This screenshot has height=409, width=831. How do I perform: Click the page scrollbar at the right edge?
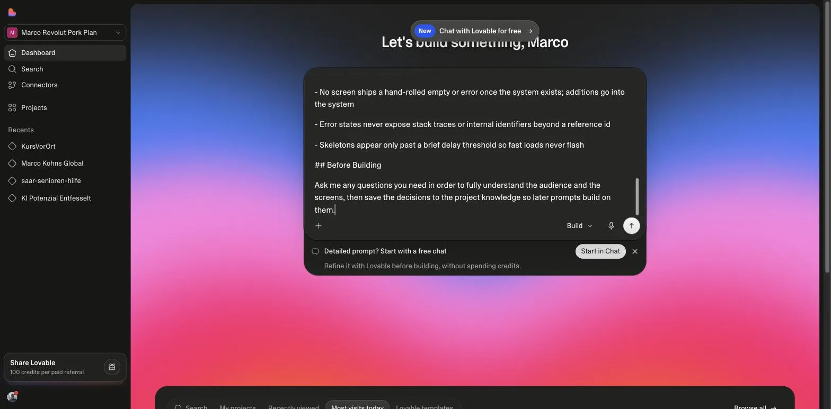826,138
